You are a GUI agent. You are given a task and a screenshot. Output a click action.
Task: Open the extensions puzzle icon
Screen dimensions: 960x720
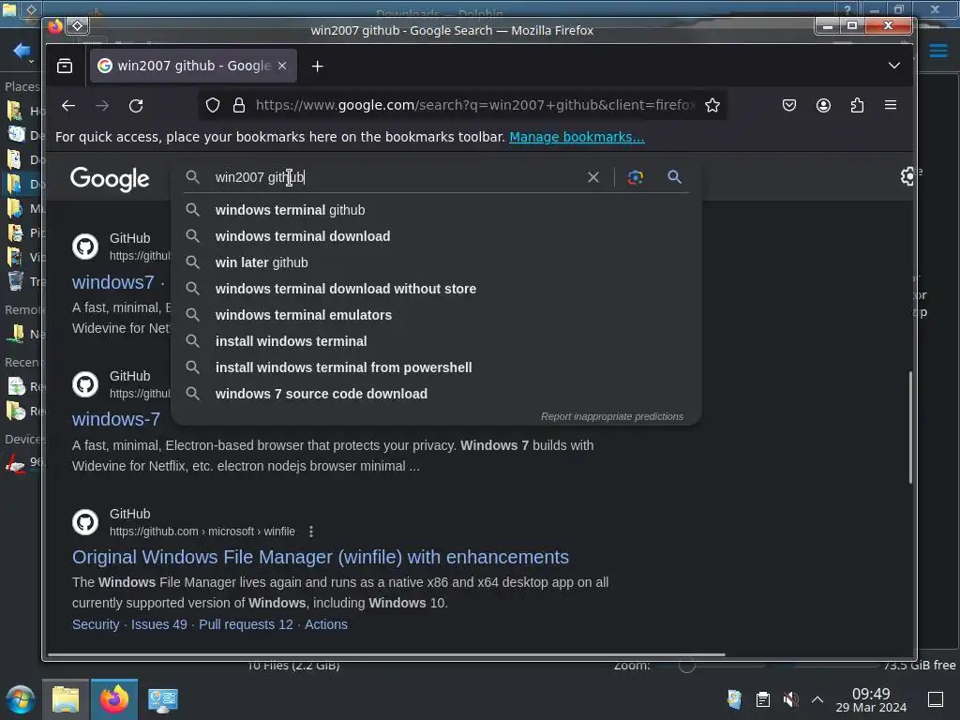pos(857,105)
